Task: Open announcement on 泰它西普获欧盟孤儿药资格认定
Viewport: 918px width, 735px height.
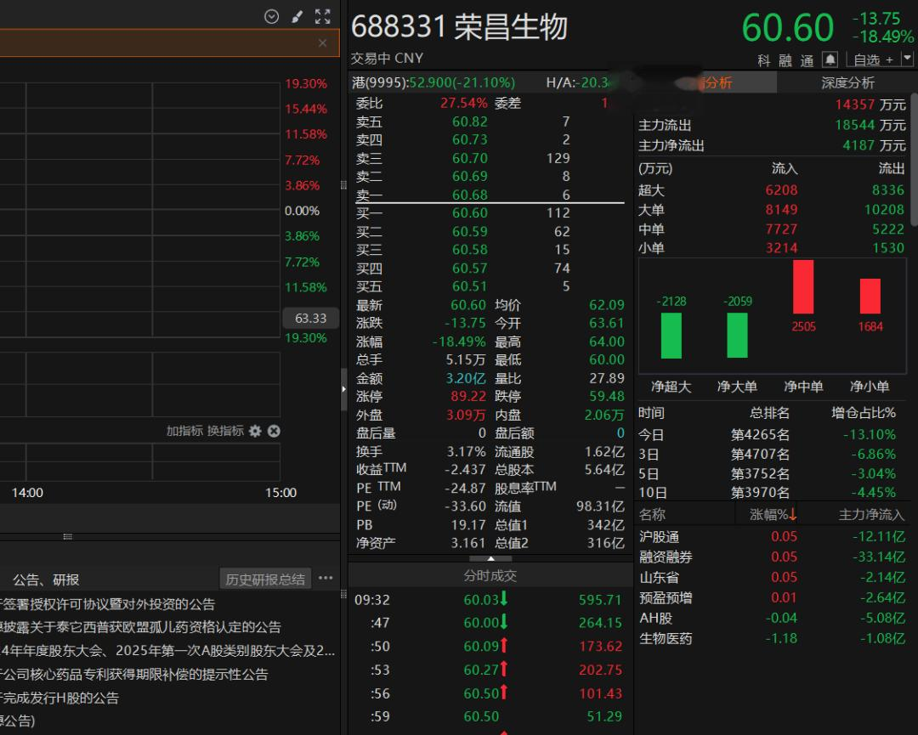Action: [x=140, y=627]
